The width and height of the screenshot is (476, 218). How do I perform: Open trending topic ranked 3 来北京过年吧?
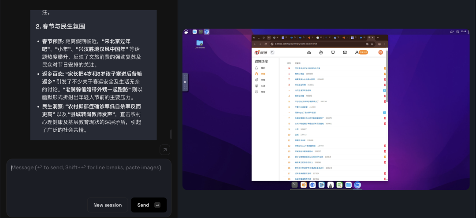tap(300, 85)
